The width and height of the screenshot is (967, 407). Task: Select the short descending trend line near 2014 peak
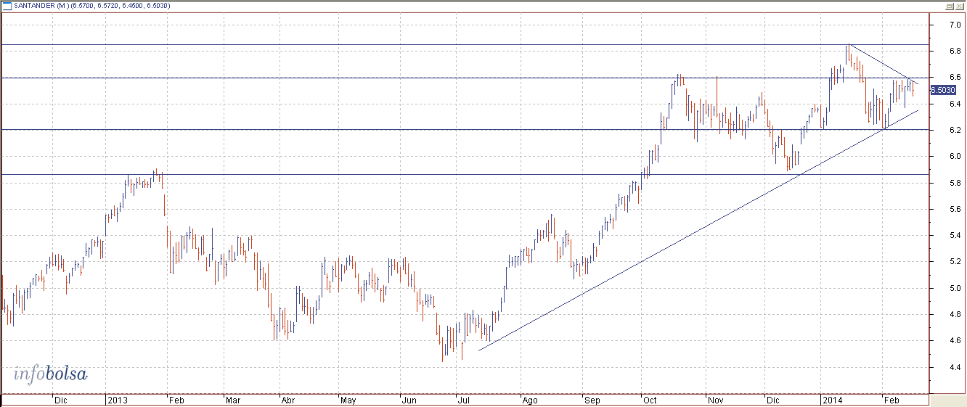882,64
